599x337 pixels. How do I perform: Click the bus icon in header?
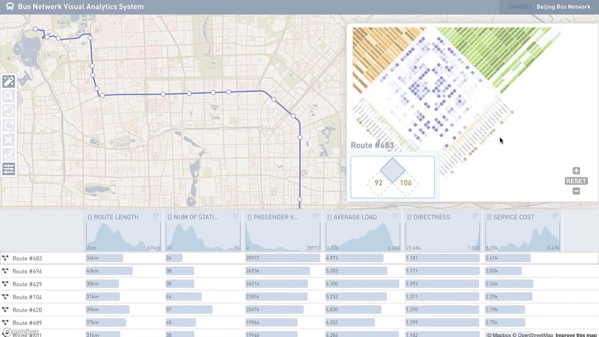[10, 7]
